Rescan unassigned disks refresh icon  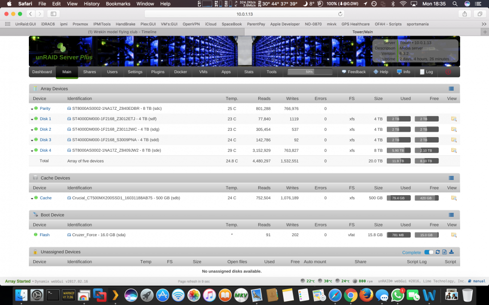coord(438,252)
